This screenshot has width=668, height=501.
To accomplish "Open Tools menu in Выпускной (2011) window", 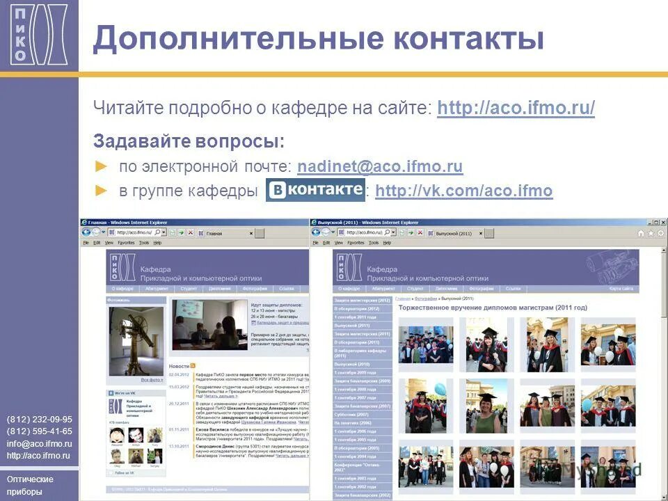I will point(374,243).
